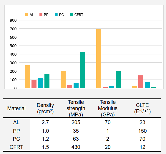Click the CLTE column header
This screenshot has height=154, width=166.
coord(142,108)
